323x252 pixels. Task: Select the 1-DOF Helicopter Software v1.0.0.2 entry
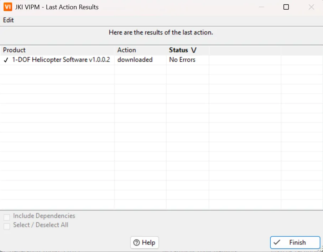pyautogui.click(x=61, y=60)
